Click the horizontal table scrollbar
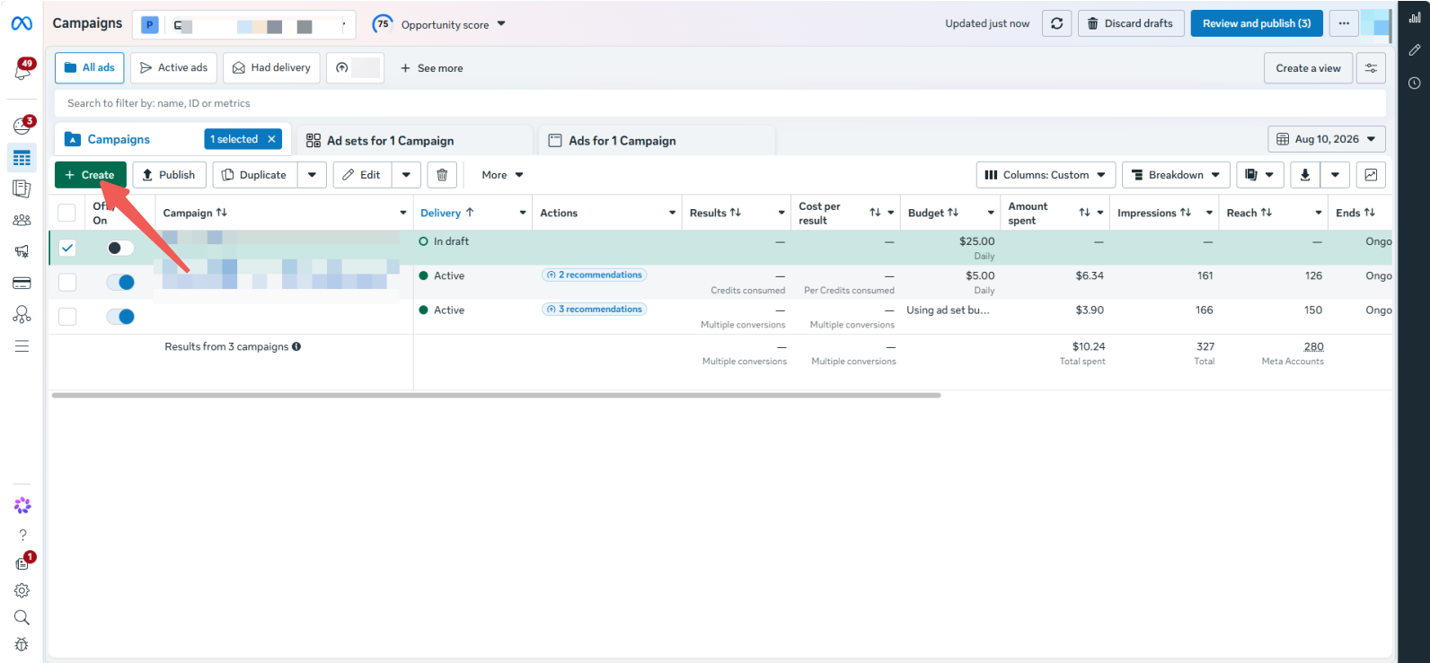Screen dimensions: 1430x663 (496, 395)
